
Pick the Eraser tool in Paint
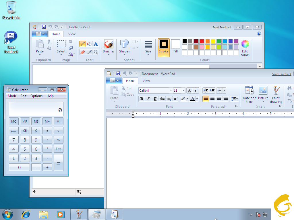click(82, 52)
